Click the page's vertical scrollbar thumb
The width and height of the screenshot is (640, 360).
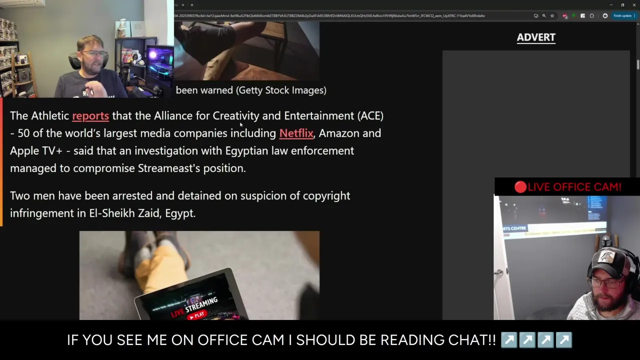coord(638,64)
